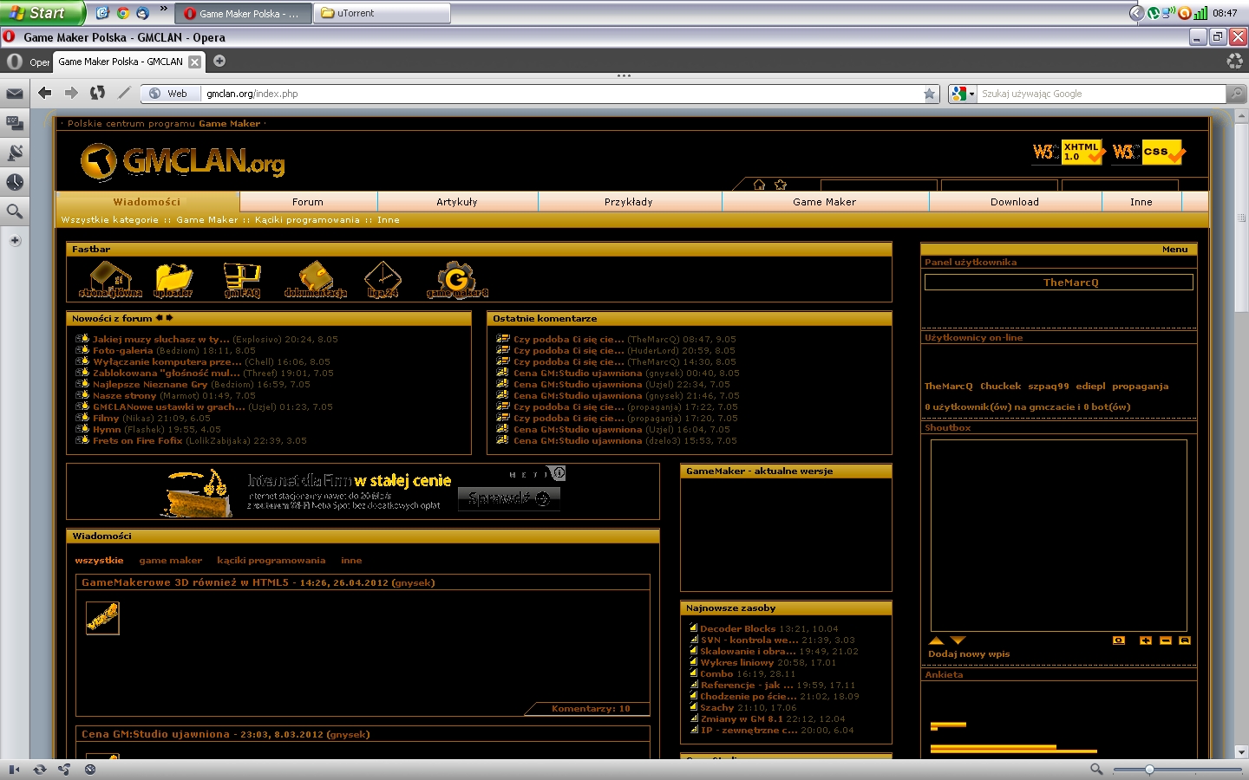Screen dimensions: 1249x780
Task: Show only 'game maker' news category
Action: [170, 561]
